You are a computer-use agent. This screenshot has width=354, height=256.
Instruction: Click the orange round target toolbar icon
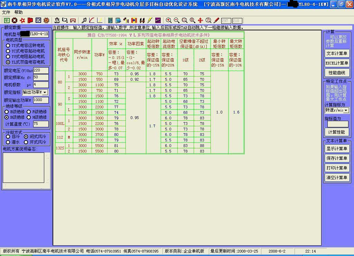tap(46, 20)
